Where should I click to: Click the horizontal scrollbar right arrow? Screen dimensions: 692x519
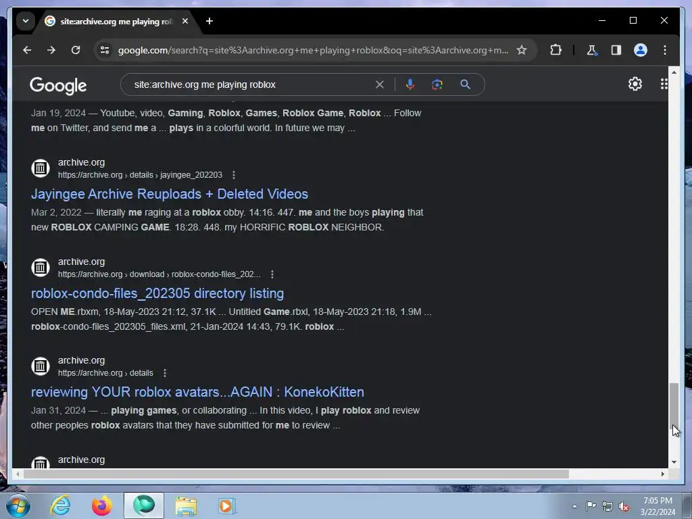click(662, 474)
